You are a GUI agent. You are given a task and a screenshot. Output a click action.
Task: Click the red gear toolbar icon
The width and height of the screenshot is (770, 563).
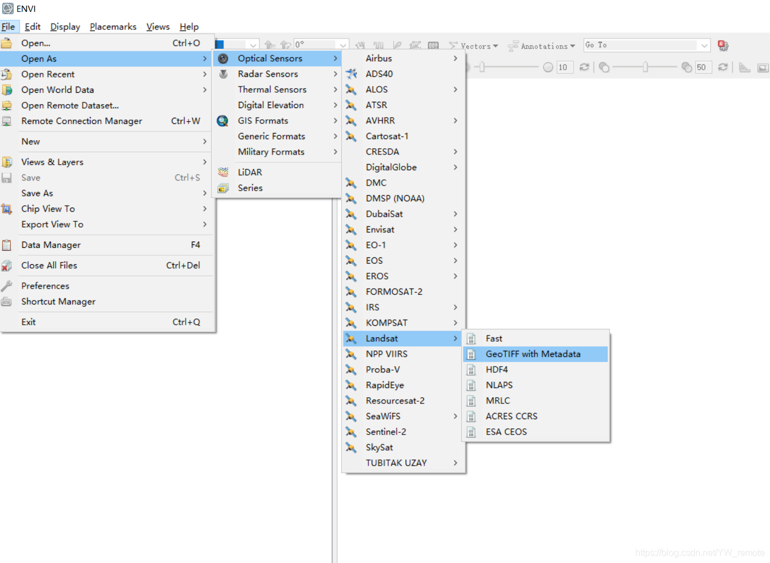tap(723, 46)
